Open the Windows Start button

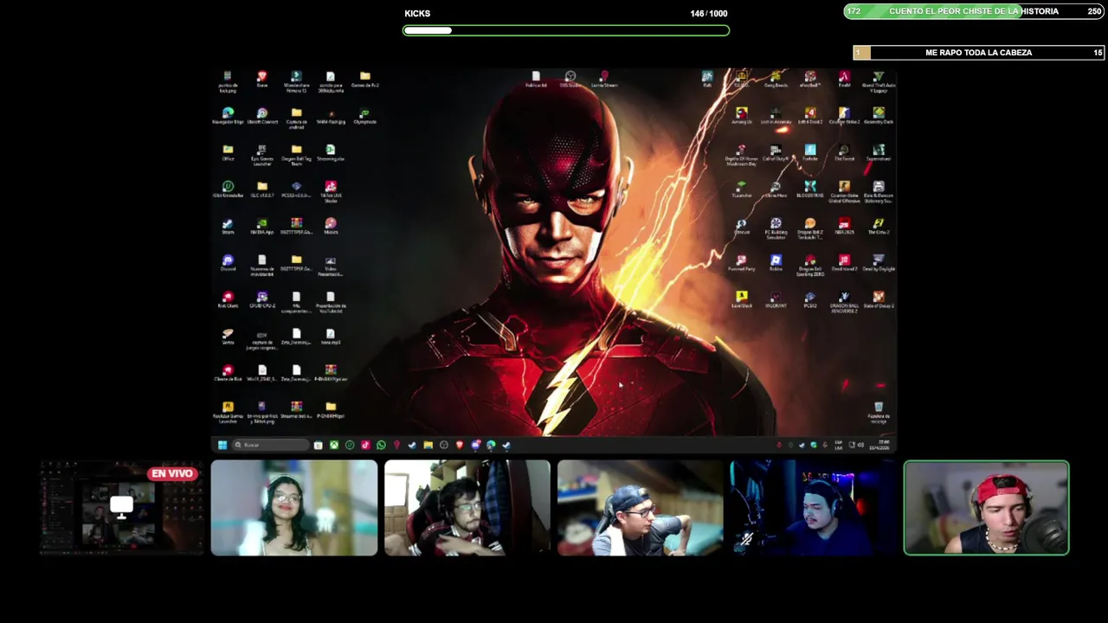222,445
